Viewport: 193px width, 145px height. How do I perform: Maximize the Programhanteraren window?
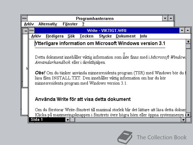pos(171,18)
